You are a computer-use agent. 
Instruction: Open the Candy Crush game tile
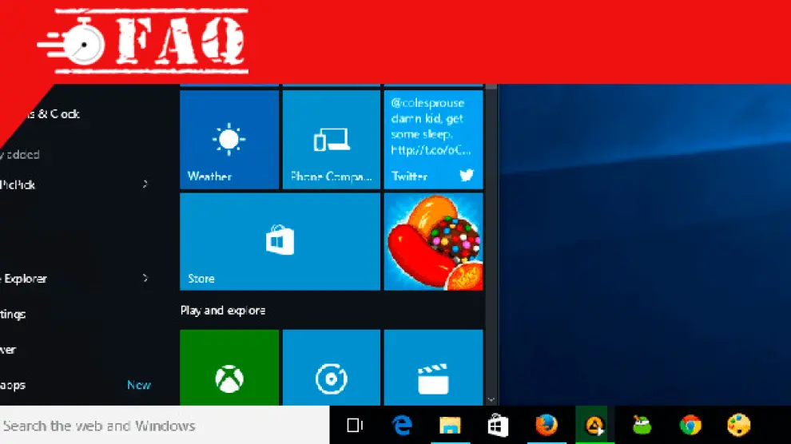[433, 241]
